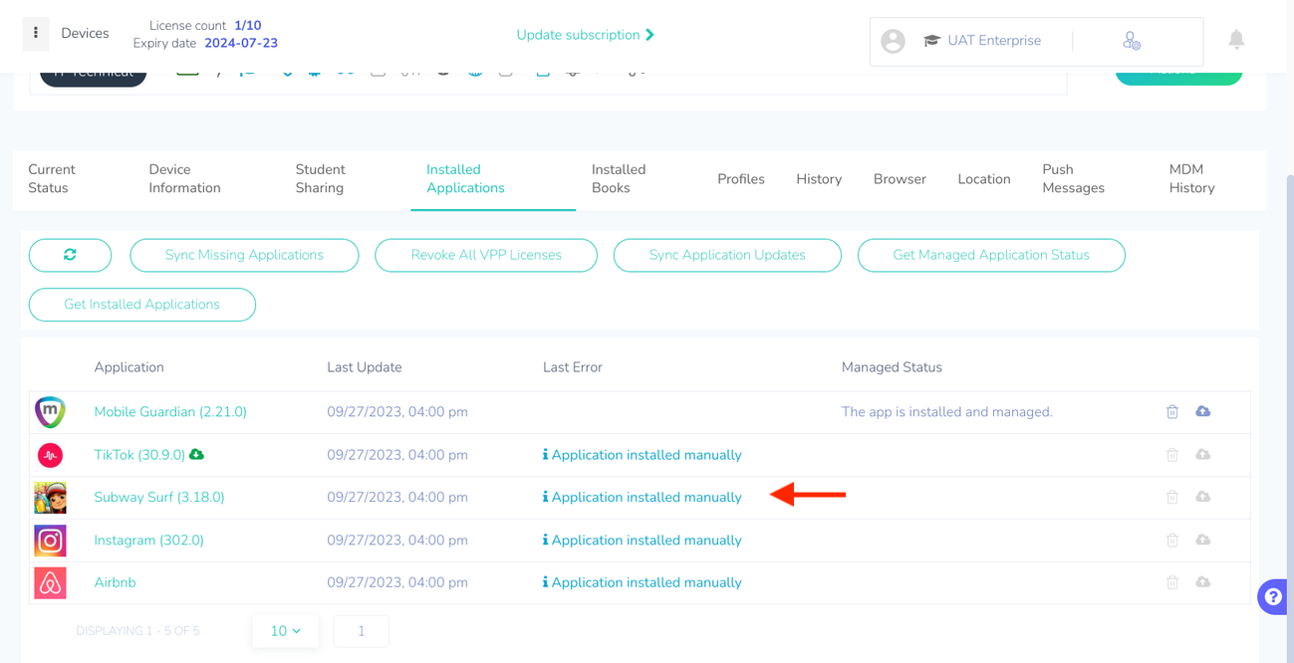Image resolution: width=1294 pixels, height=663 pixels.
Task: Click Application installed manually for Instagram
Action: coord(642,540)
